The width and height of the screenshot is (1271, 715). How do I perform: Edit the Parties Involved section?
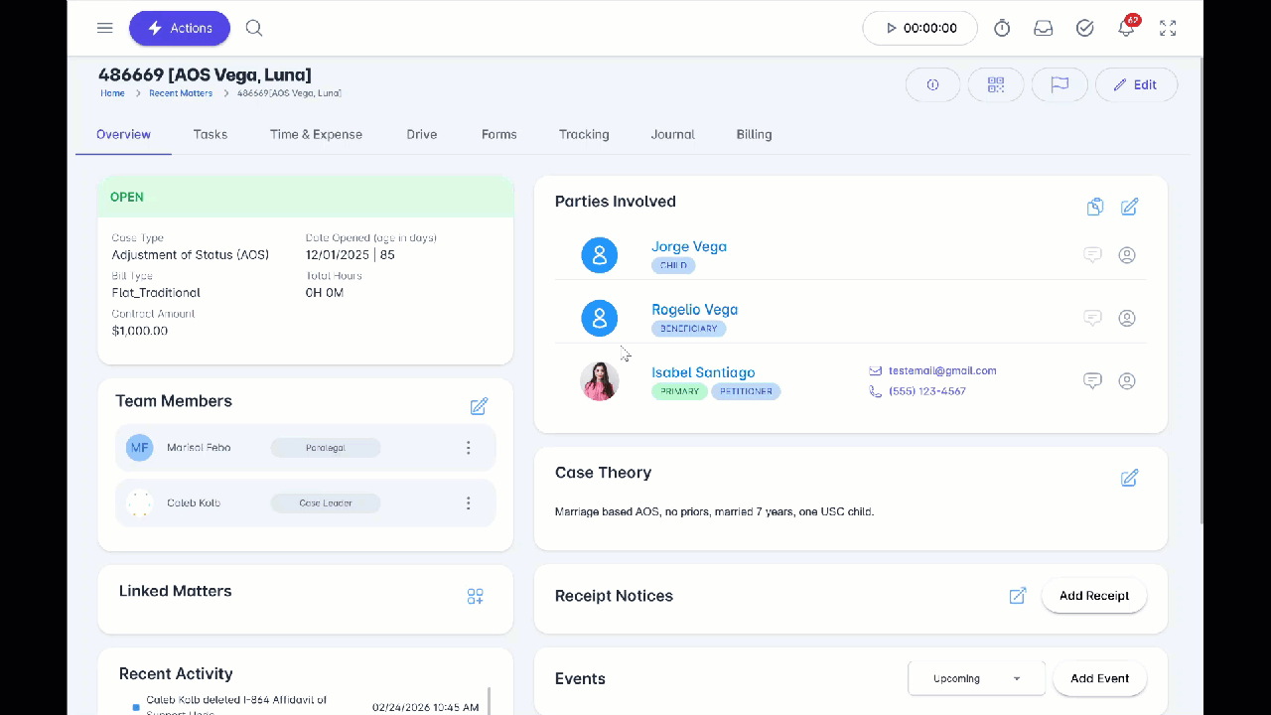pos(1129,207)
